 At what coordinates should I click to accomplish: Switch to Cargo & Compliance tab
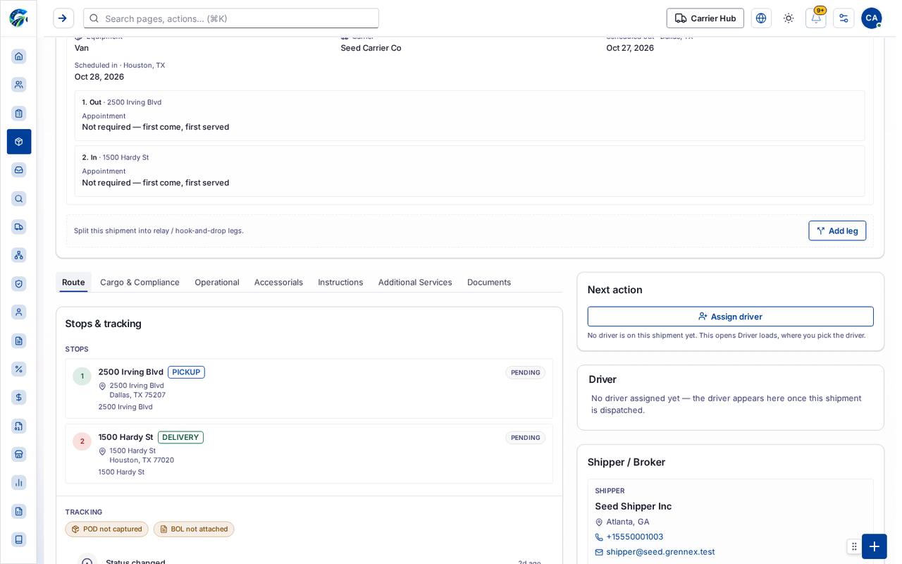coord(140,282)
